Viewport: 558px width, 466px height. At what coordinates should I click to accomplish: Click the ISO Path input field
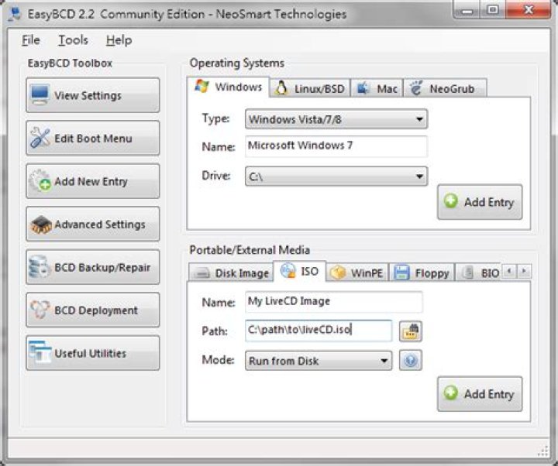point(319,331)
